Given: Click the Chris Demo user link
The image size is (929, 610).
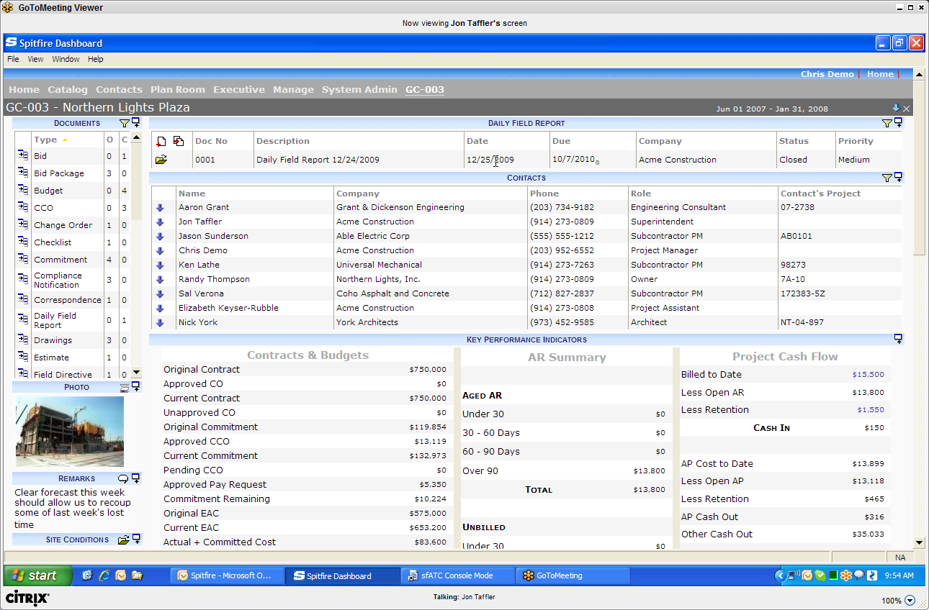Looking at the screenshot, I should pos(827,74).
